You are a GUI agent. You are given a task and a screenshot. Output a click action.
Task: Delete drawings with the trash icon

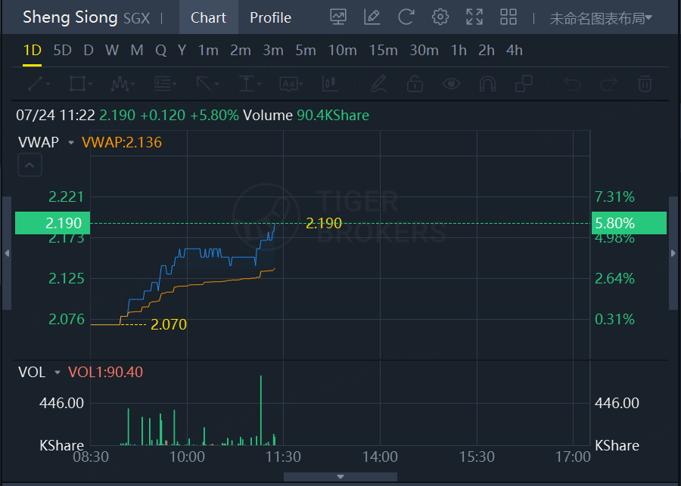click(x=645, y=83)
